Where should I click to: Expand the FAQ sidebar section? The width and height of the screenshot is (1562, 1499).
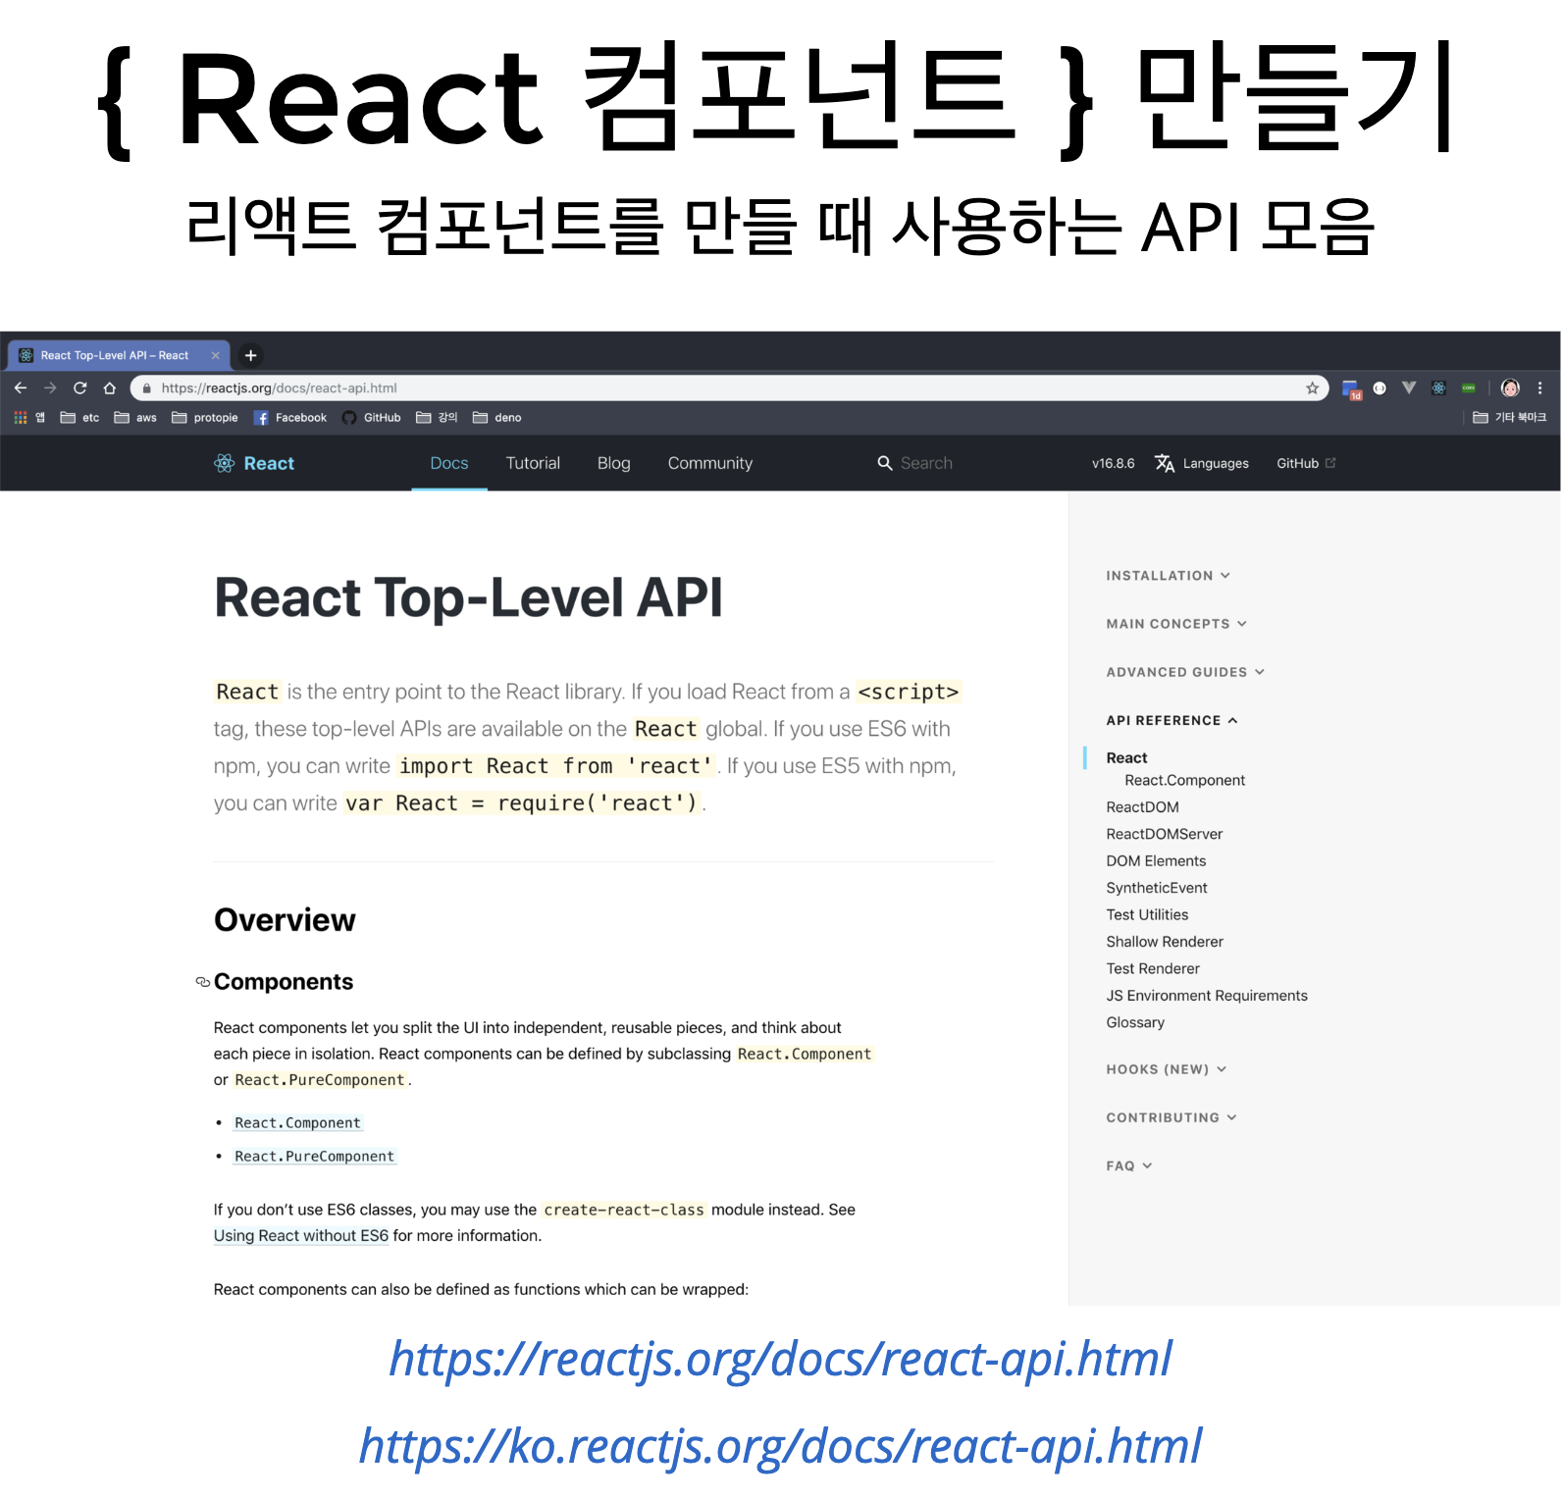click(x=1129, y=1165)
